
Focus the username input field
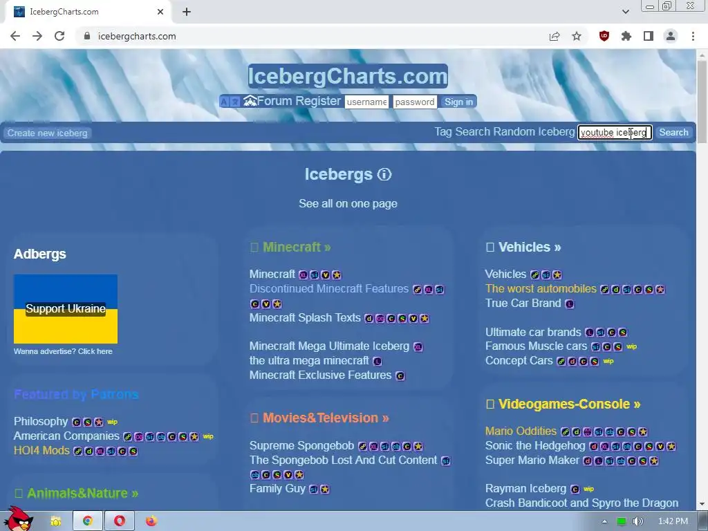tap(366, 102)
